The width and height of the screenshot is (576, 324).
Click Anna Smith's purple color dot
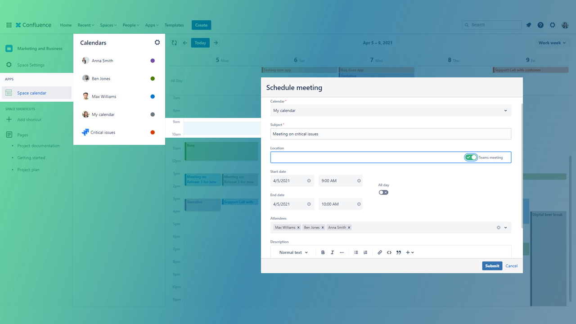[x=153, y=61]
